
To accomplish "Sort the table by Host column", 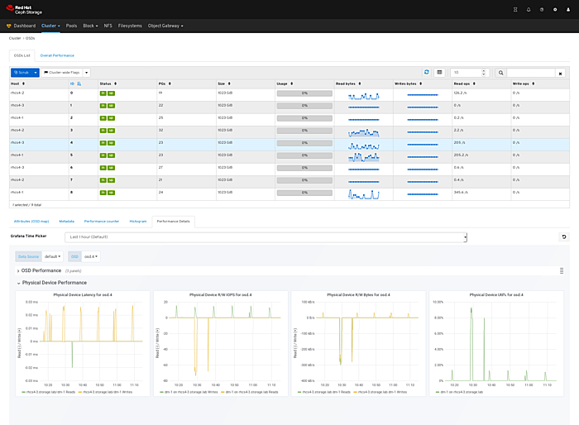I will tap(15, 84).
